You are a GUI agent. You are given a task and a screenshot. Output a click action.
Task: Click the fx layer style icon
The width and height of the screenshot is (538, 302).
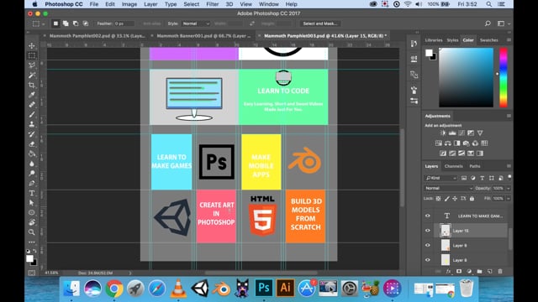click(448, 271)
